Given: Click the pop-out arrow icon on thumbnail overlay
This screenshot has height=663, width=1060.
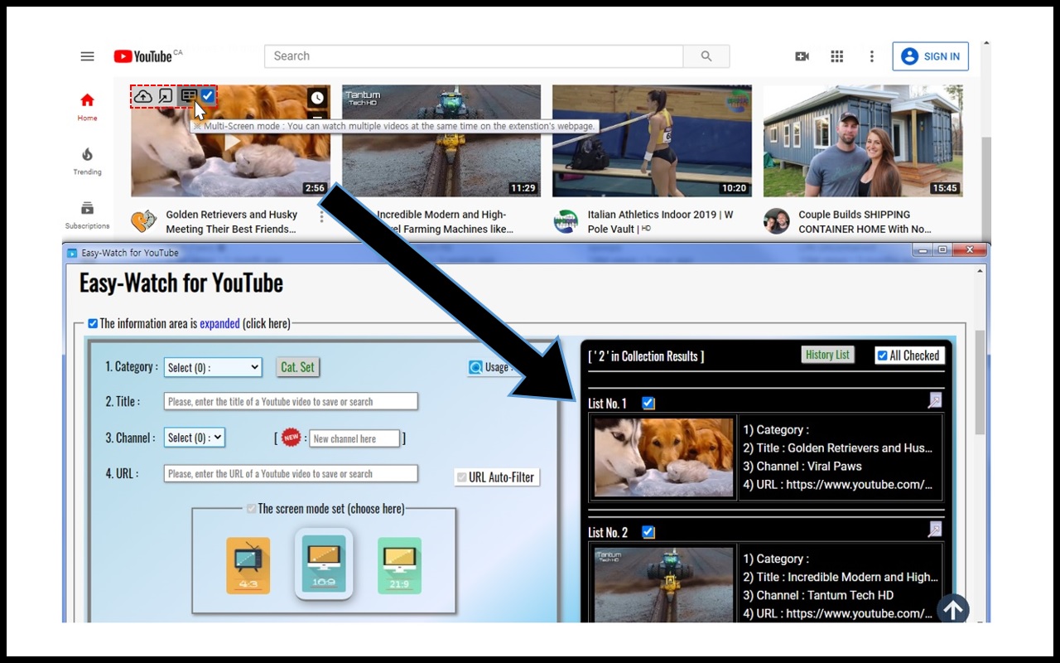Looking at the screenshot, I should tap(166, 96).
